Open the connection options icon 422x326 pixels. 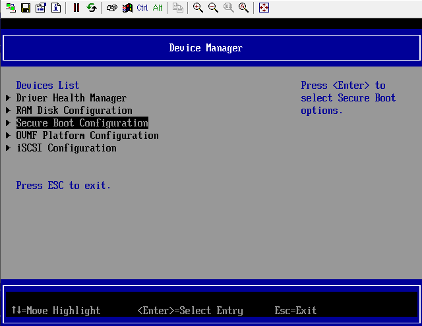pyautogui.click(x=41, y=8)
